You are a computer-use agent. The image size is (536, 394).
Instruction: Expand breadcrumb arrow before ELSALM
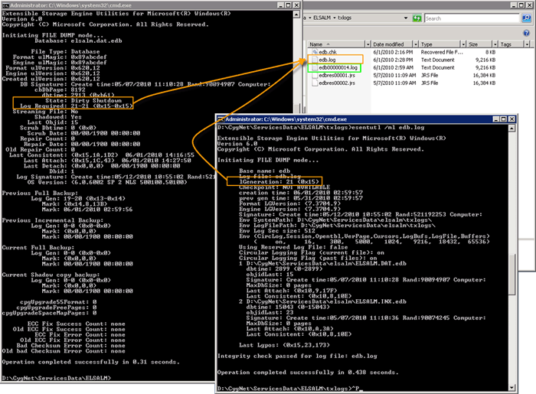(309, 18)
